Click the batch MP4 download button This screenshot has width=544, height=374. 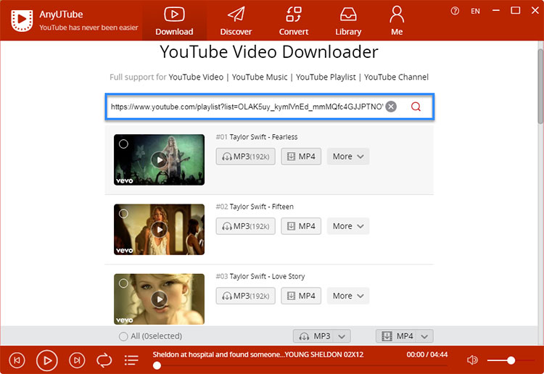click(396, 336)
